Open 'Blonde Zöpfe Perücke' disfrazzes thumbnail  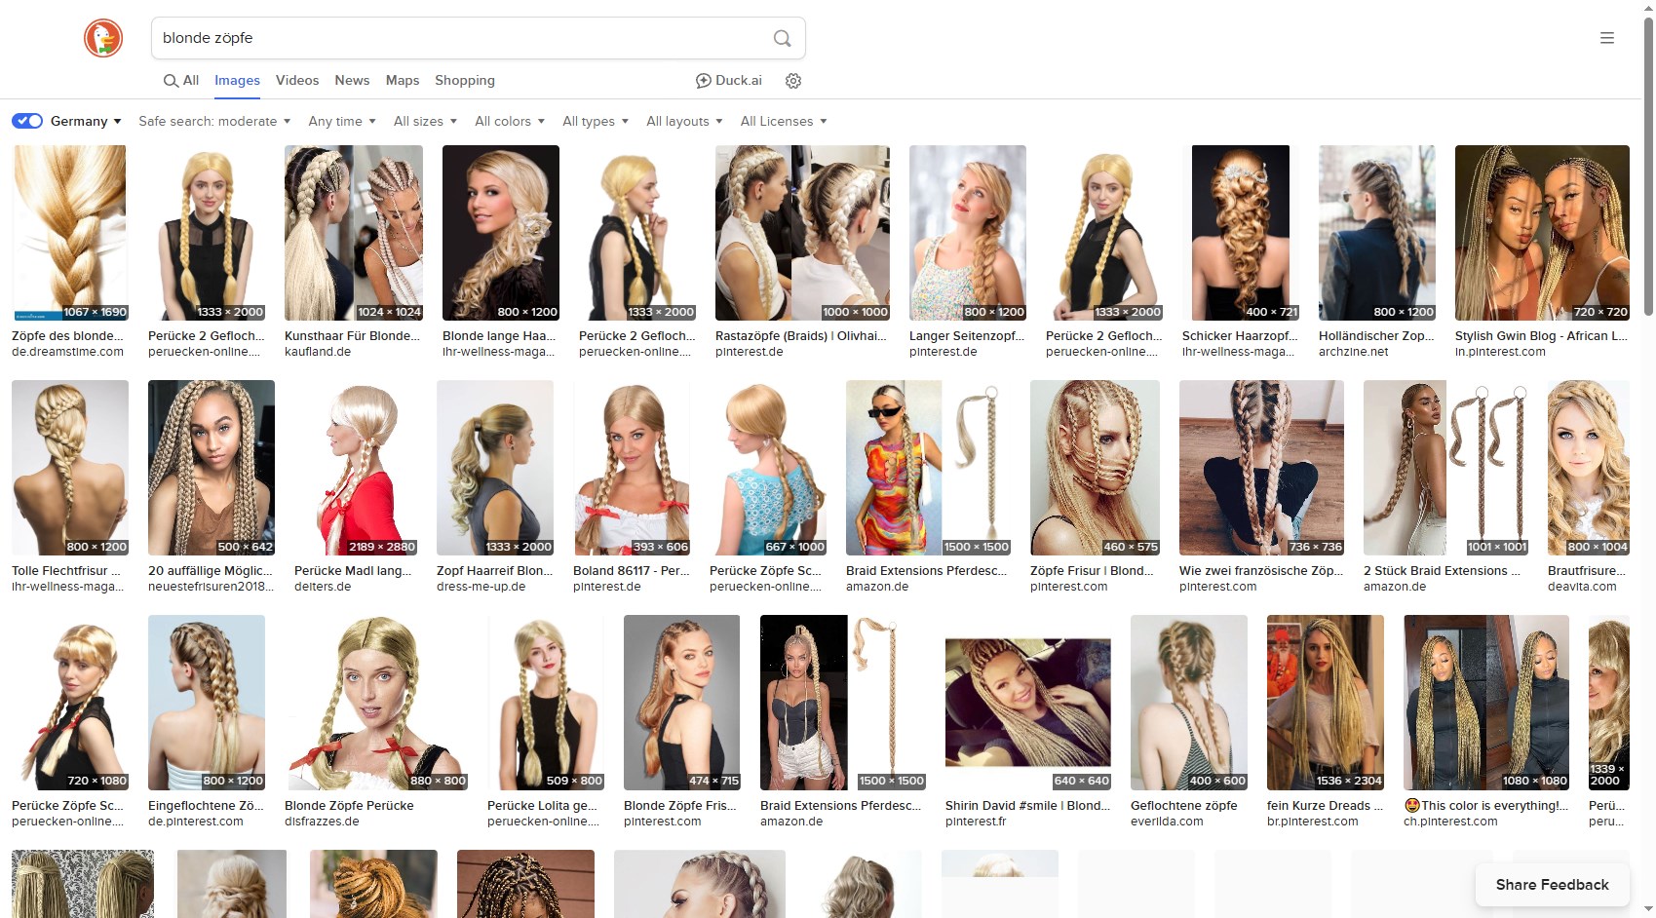(376, 703)
